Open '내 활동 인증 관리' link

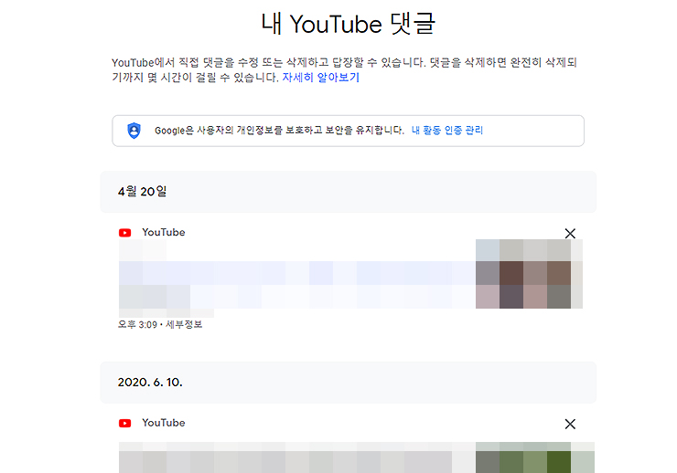point(447,130)
